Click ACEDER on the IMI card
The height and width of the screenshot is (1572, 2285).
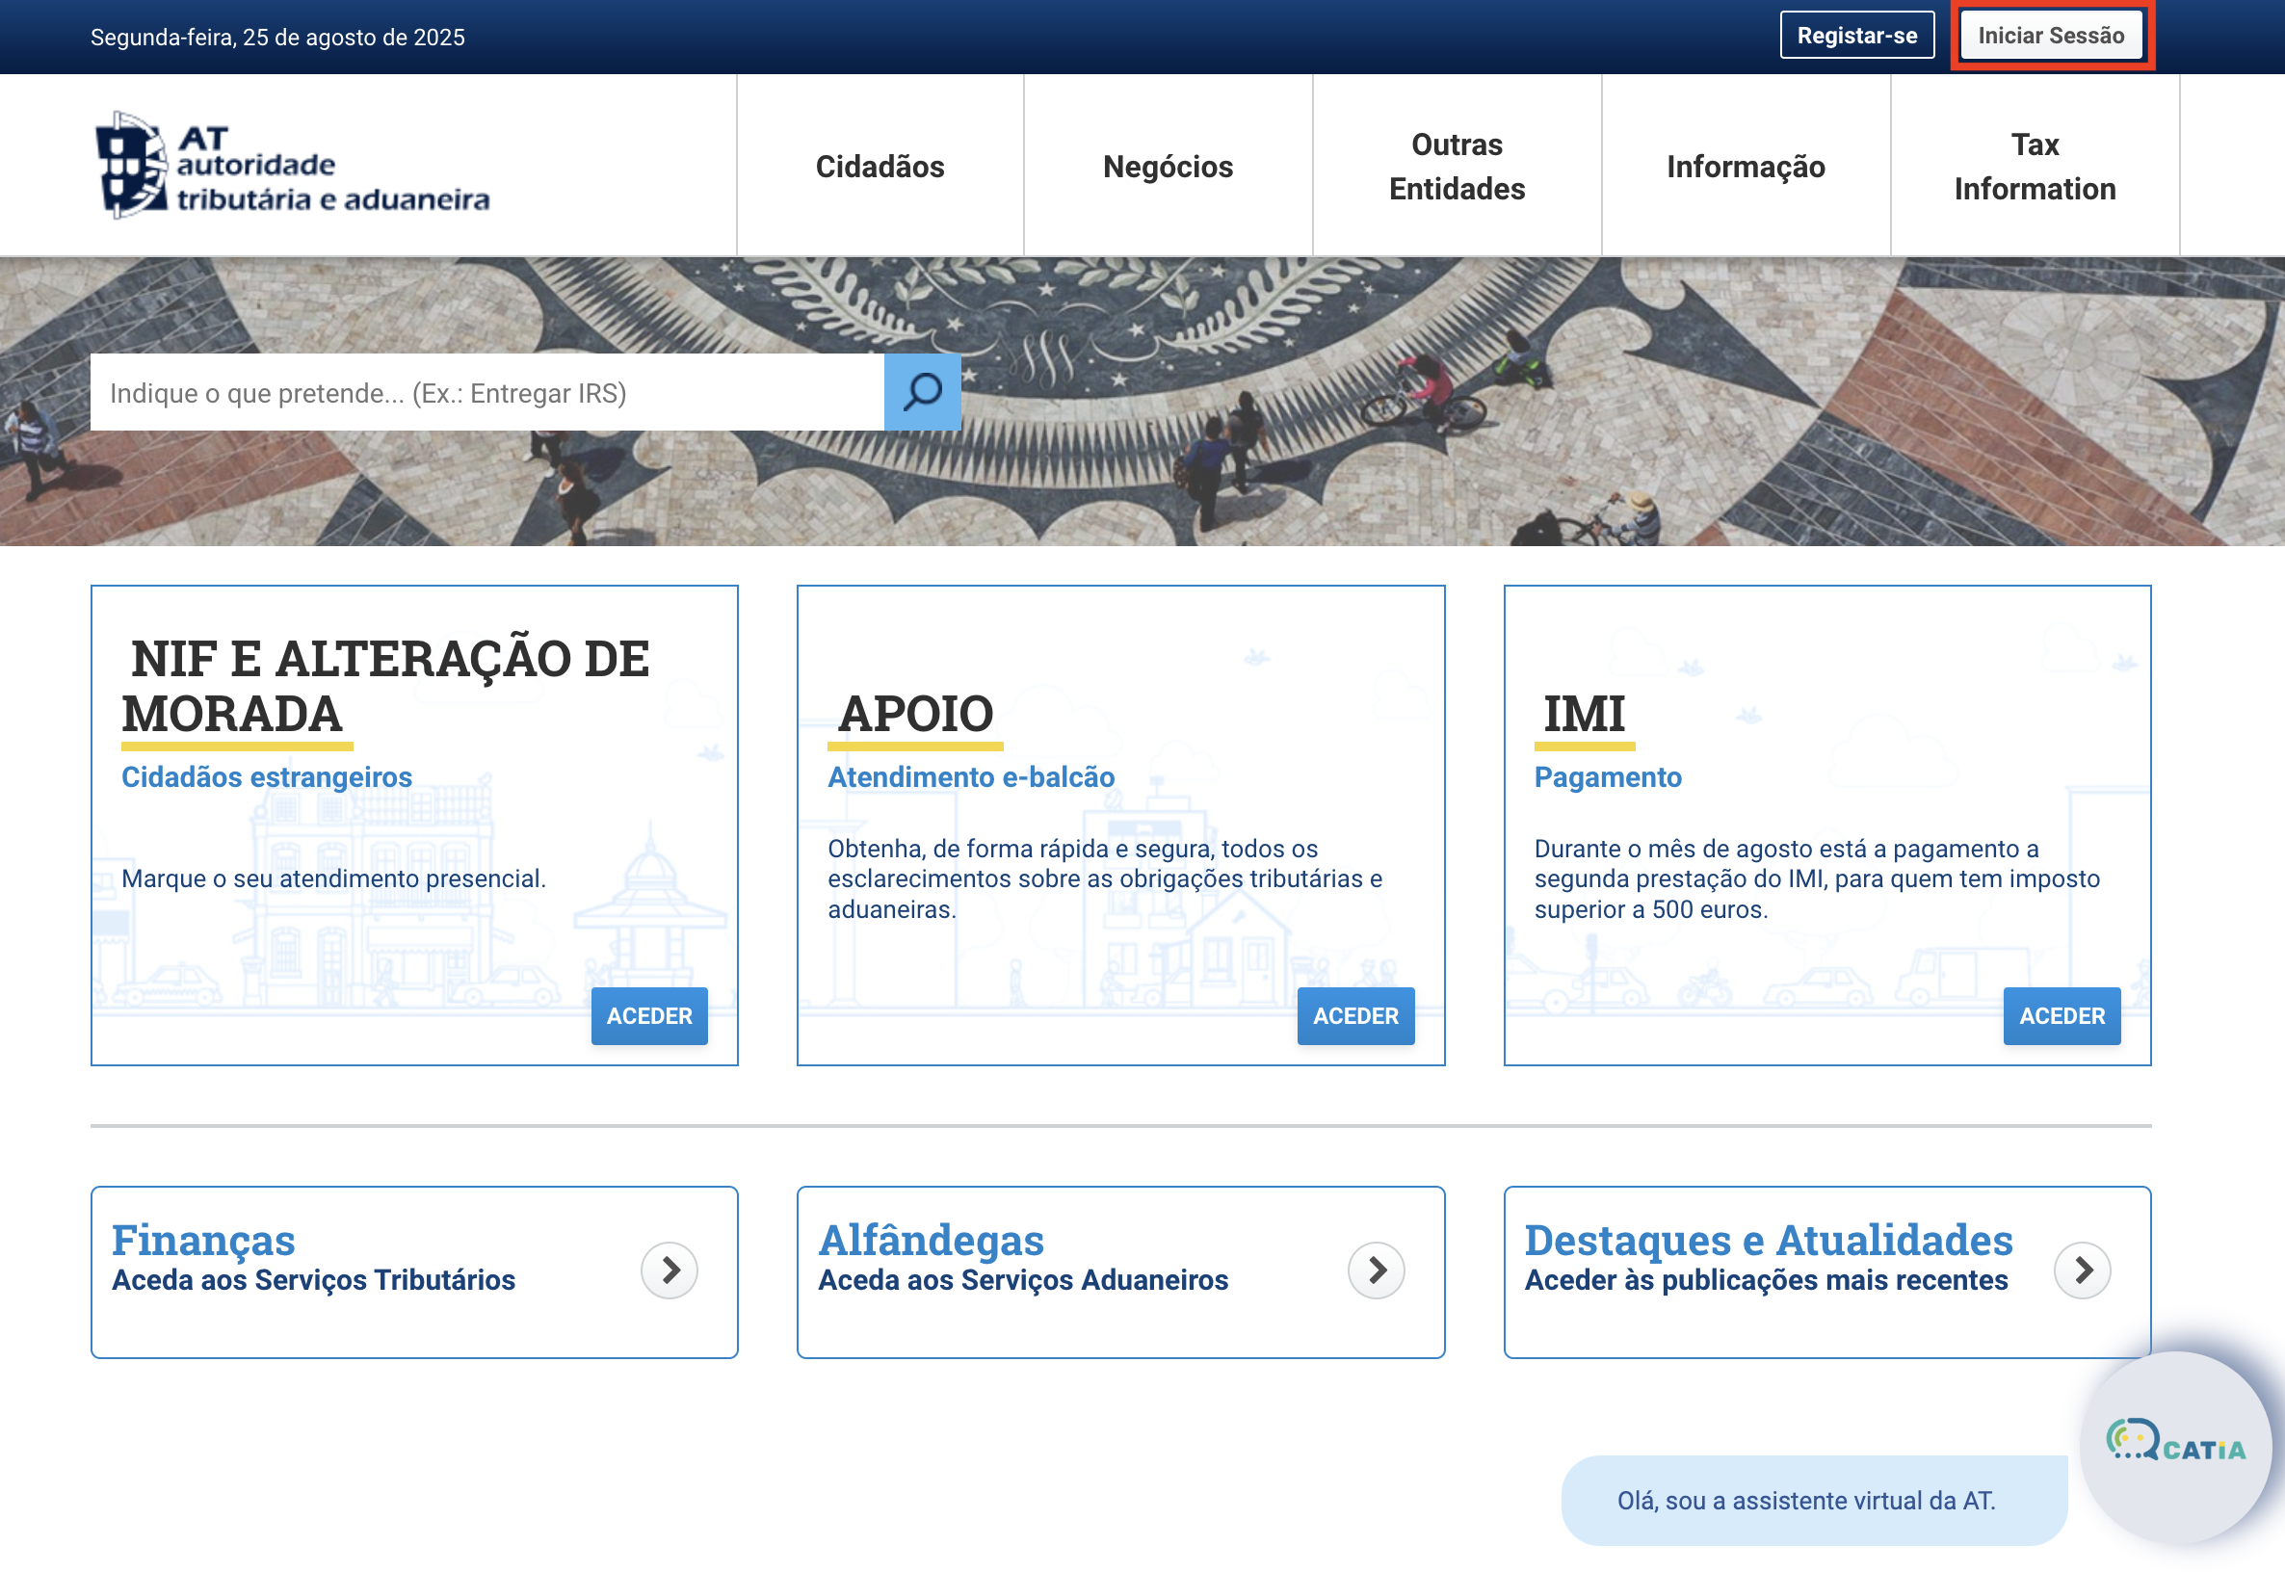click(x=2062, y=1015)
